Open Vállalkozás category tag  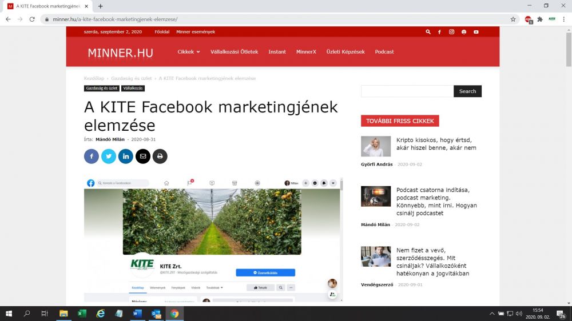(133, 88)
